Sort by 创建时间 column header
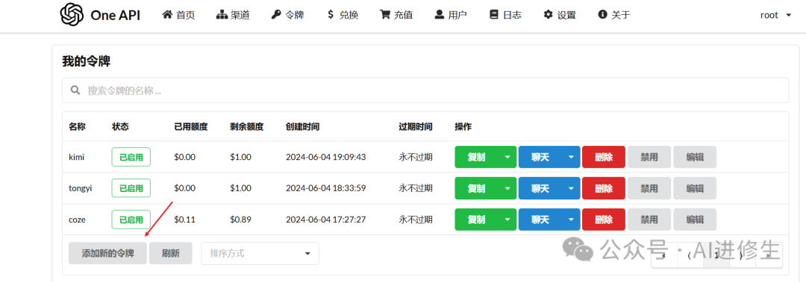The image size is (806, 282). point(303,126)
